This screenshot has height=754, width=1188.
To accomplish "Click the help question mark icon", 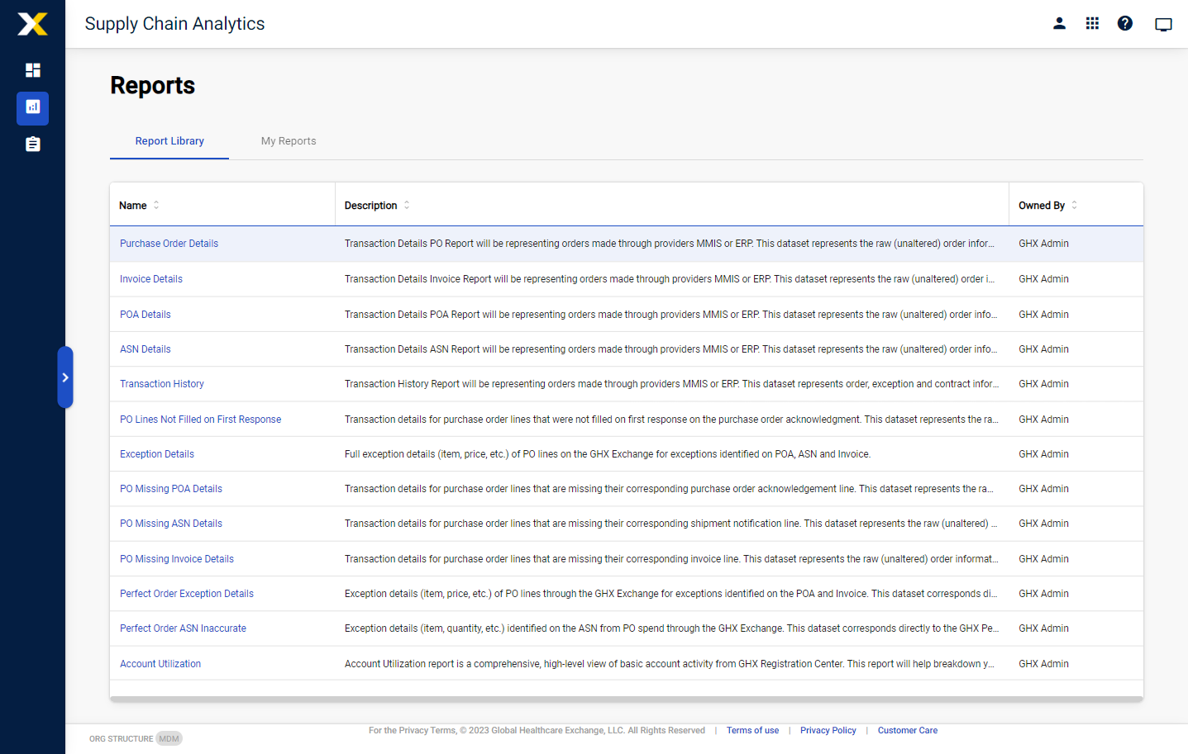I will coord(1125,24).
